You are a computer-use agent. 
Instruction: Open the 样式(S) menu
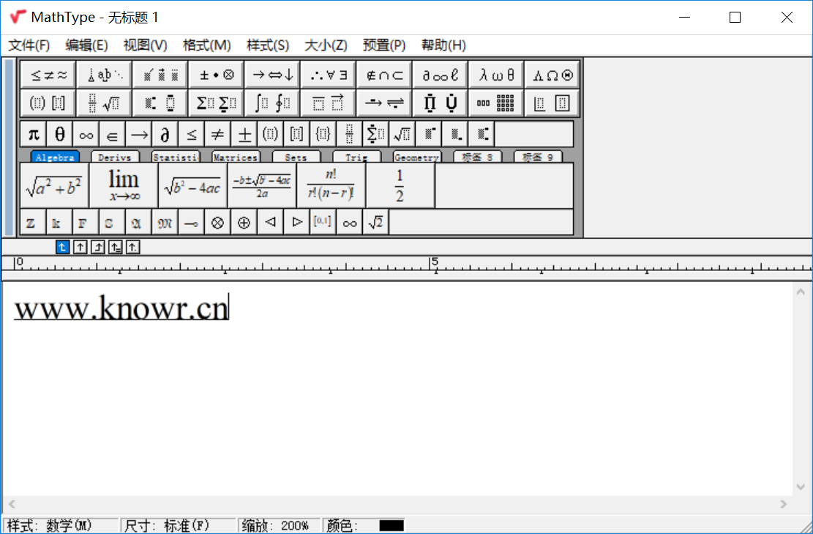[268, 45]
